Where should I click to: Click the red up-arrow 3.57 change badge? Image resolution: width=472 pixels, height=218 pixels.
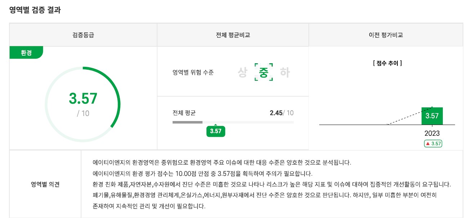click(433, 144)
